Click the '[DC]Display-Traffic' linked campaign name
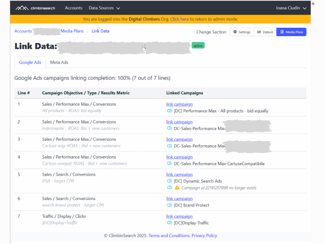Screen dimensions: 325x244 (191, 223)
